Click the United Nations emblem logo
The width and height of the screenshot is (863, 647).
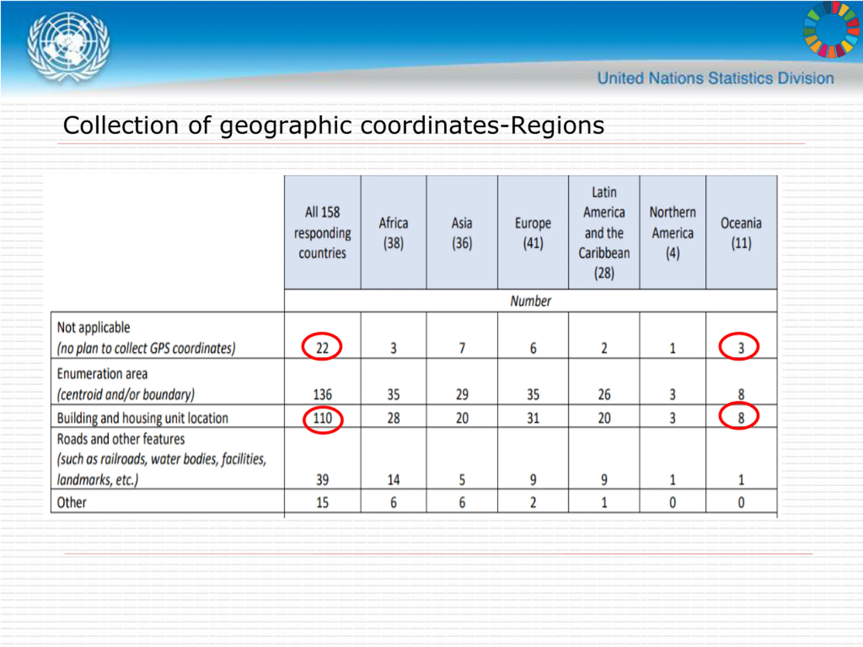click(68, 47)
